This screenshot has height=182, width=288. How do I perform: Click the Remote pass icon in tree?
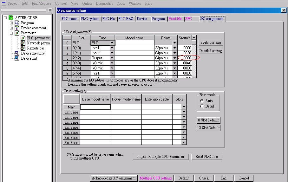(x=23, y=48)
